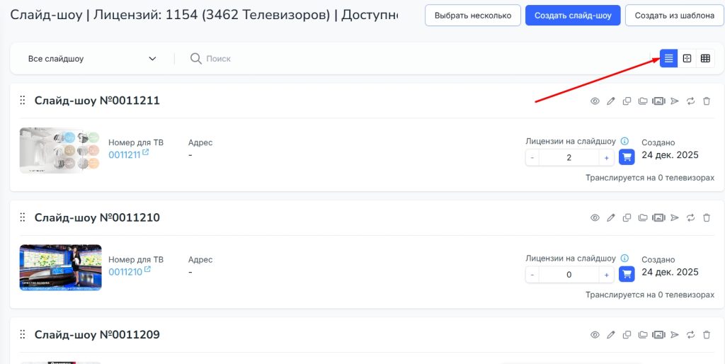This screenshot has height=364, width=725.
Task: Decrease licenses for slideshow №0011210
Action: (x=532, y=274)
